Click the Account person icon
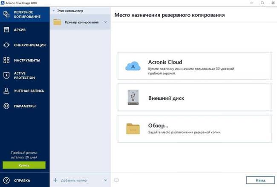This screenshot has width=277, height=187. click(x=6, y=91)
